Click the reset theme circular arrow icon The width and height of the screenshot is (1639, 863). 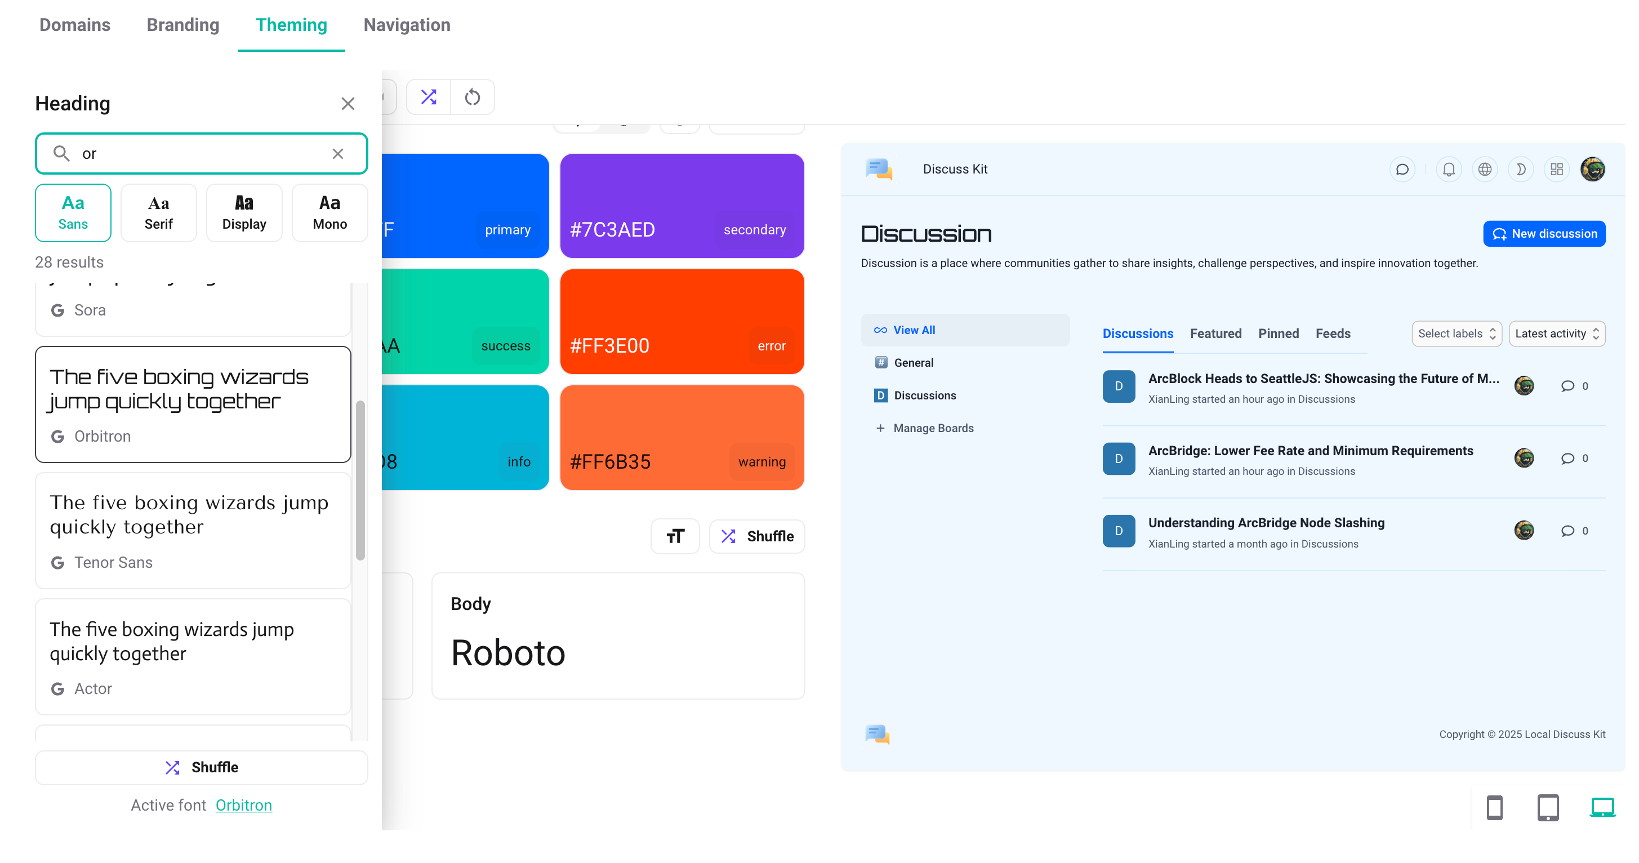472,97
